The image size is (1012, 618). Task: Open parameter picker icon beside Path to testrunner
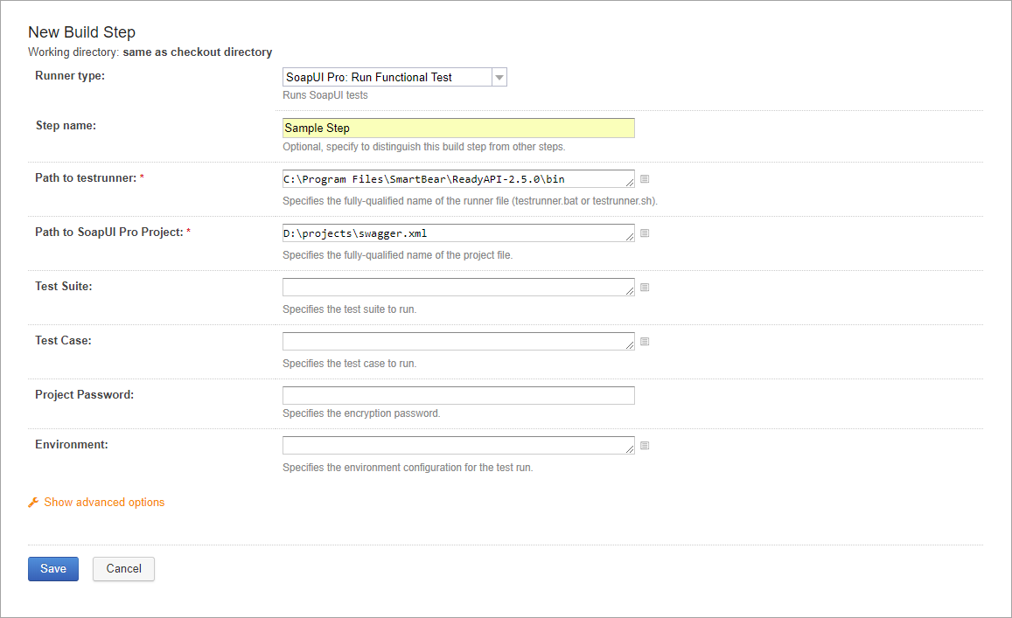click(644, 178)
